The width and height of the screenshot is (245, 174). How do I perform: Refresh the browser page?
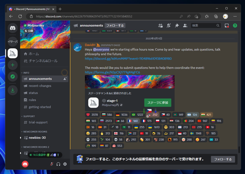(x=20, y=17)
